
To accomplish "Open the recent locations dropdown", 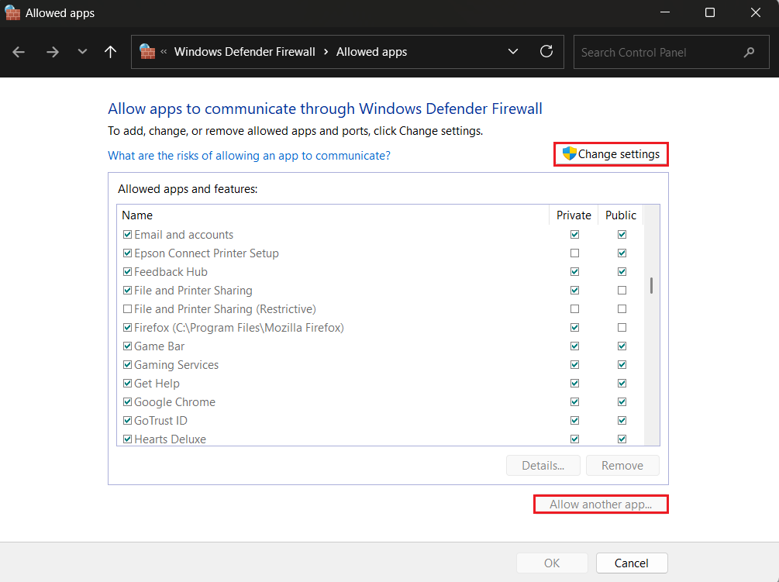I will point(82,52).
